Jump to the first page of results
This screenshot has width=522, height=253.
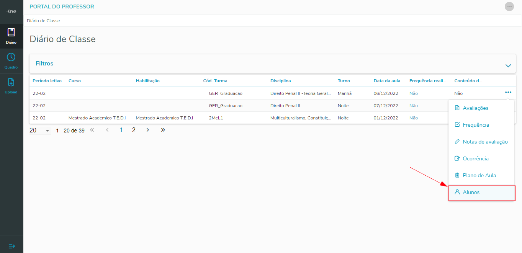coord(92,130)
